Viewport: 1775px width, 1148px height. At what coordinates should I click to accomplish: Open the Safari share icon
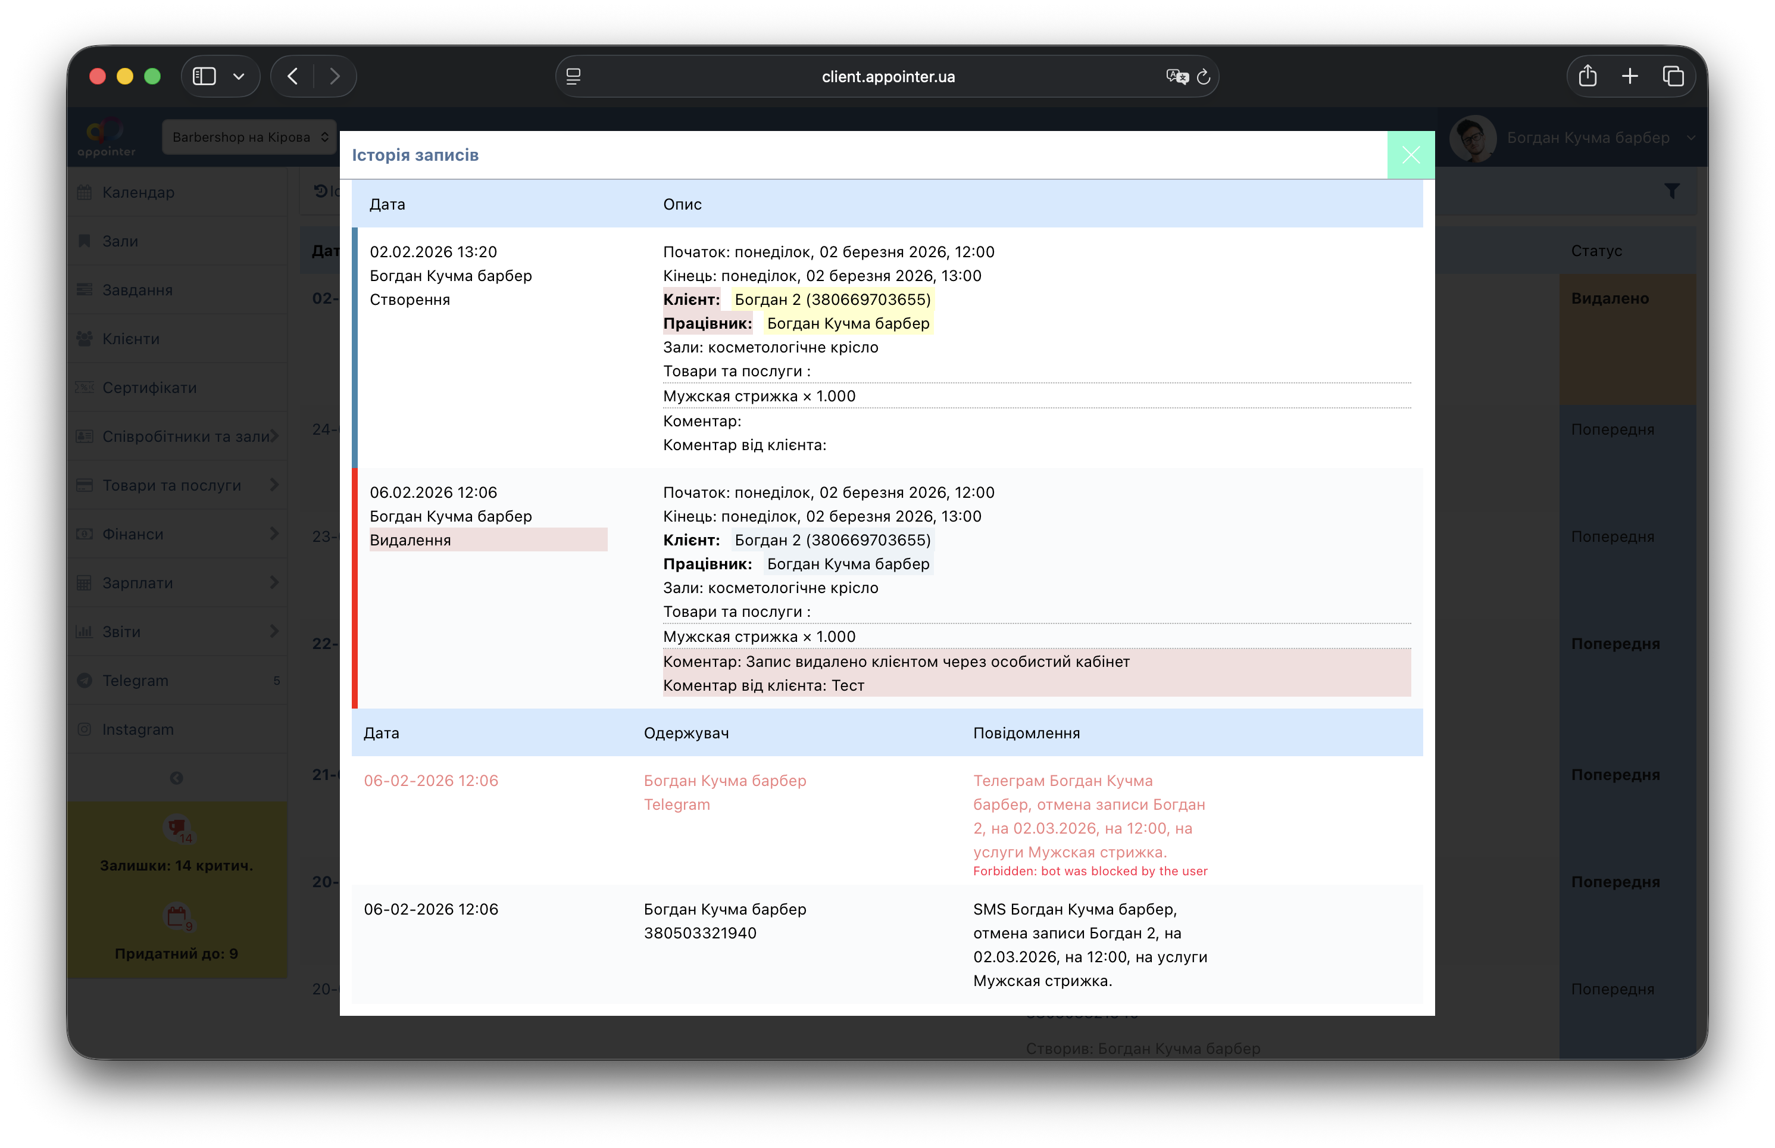[1587, 76]
